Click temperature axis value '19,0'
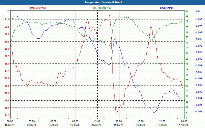 [7, 49]
